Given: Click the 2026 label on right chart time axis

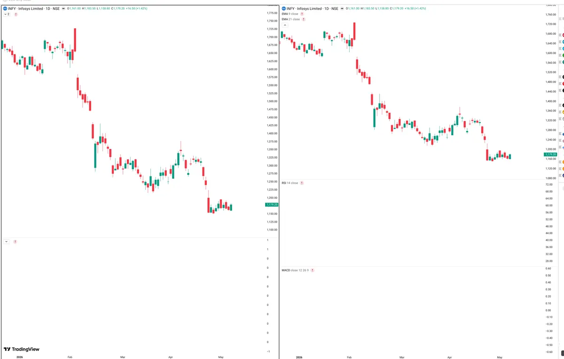Looking at the screenshot, I should (298, 357).
